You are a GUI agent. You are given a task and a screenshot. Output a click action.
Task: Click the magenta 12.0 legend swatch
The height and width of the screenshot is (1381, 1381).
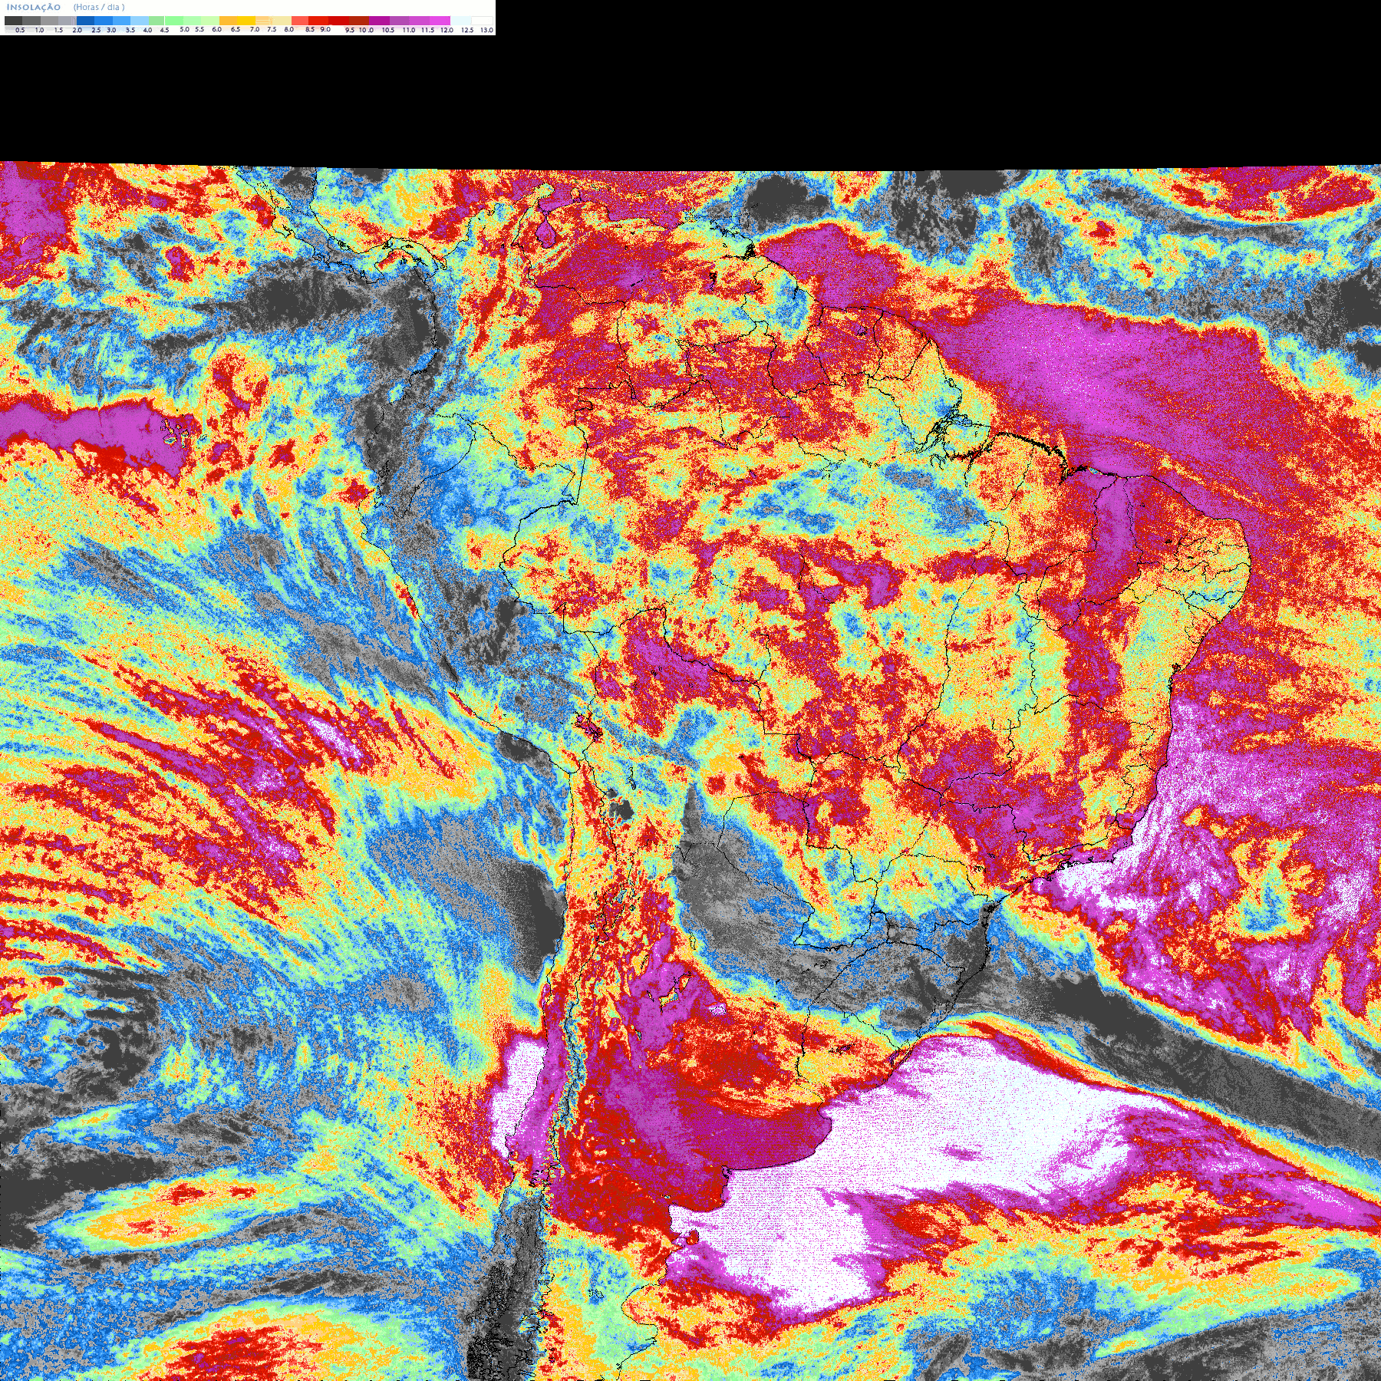coord(440,21)
